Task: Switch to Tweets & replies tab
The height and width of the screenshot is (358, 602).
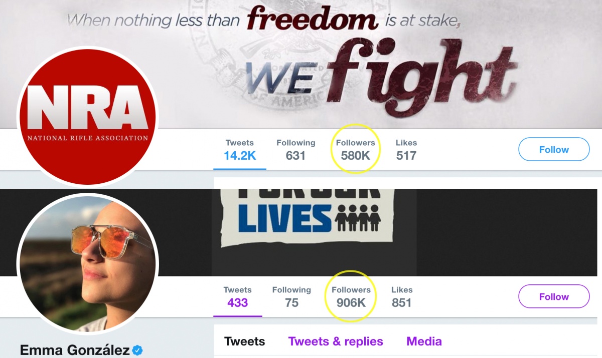Action: (336, 341)
